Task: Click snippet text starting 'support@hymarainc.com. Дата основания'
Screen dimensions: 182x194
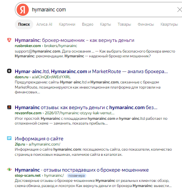Action: [95, 54]
